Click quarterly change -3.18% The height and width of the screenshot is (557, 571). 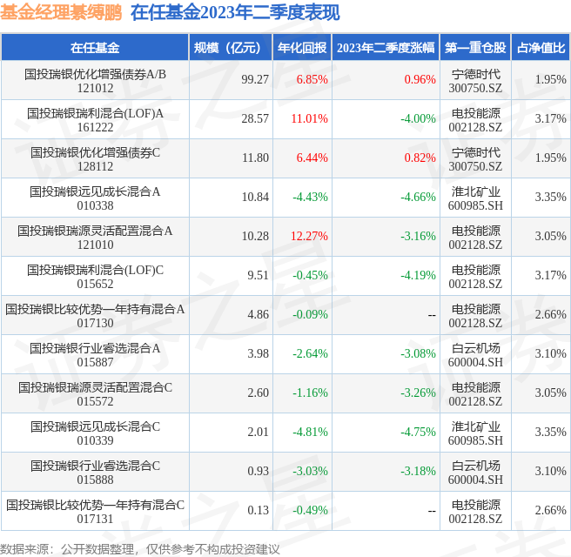click(418, 471)
